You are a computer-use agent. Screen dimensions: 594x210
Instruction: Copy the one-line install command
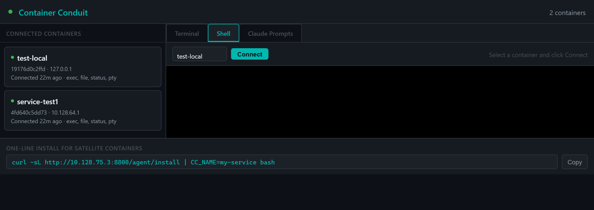[575, 162]
